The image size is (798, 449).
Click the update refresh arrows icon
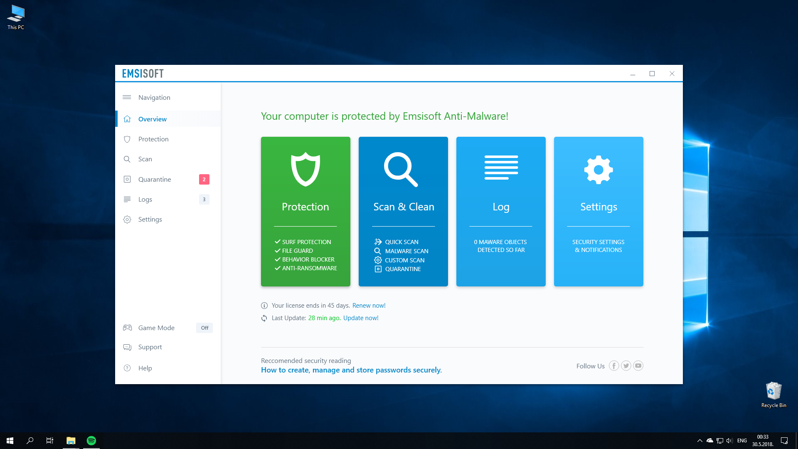tap(264, 318)
